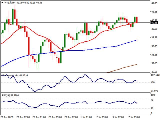This screenshot has height=120, width=160.
Task: Click the 1 Jul 01:00 time label
Action: tap(86, 117)
